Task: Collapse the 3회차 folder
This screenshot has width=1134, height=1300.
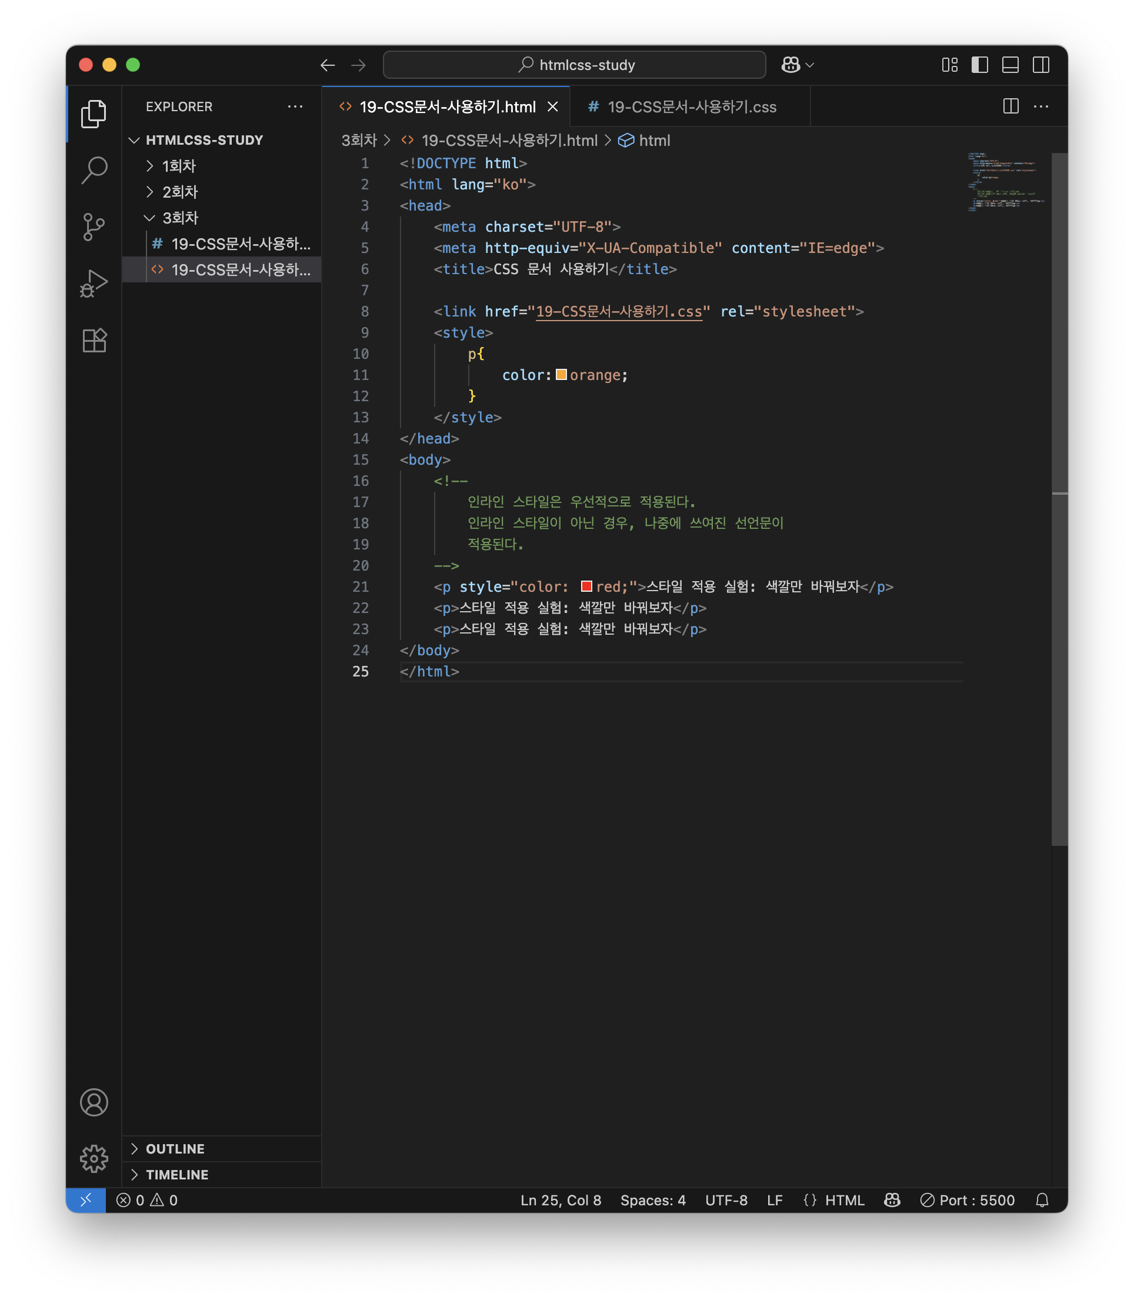Action: tap(180, 218)
